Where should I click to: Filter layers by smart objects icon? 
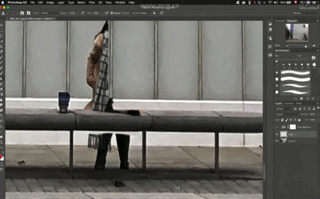[x=314, y=109]
